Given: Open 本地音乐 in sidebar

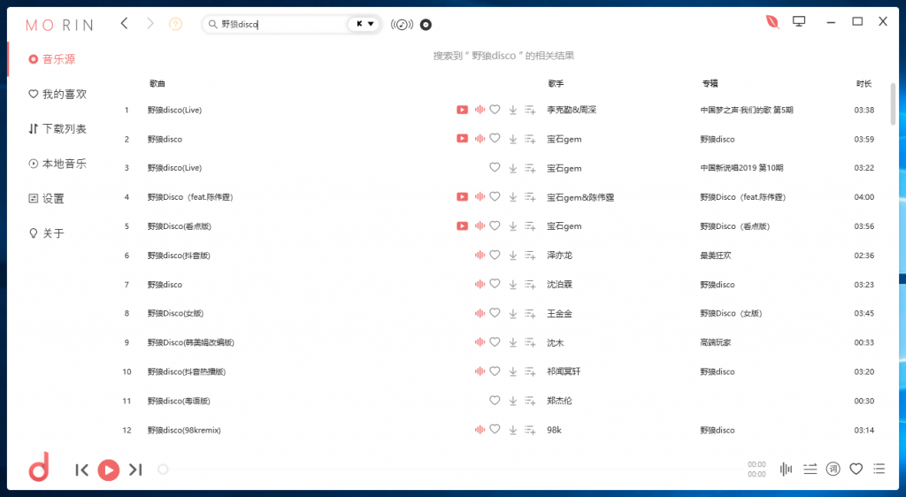Looking at the screenshot, I should 58,164.
